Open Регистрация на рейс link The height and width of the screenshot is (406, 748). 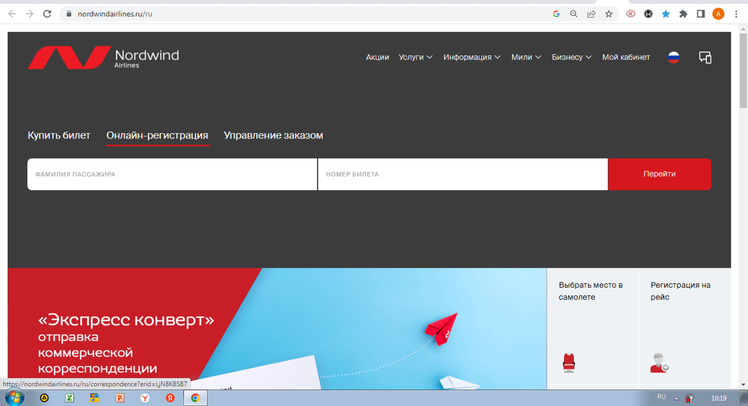pyautogui.click(x=681, y=291)
